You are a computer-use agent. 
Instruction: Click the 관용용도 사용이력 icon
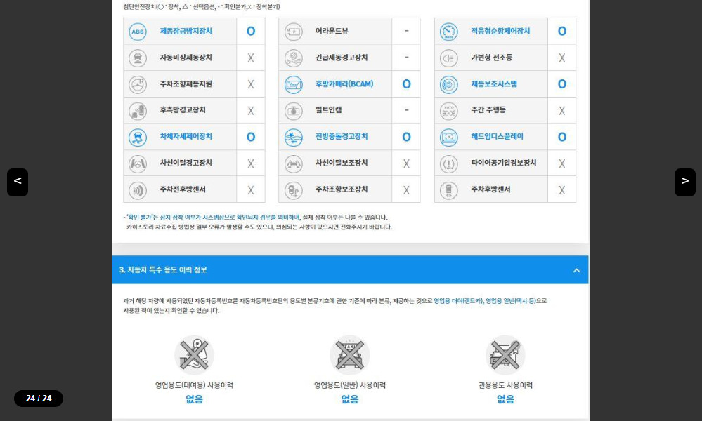505,354
